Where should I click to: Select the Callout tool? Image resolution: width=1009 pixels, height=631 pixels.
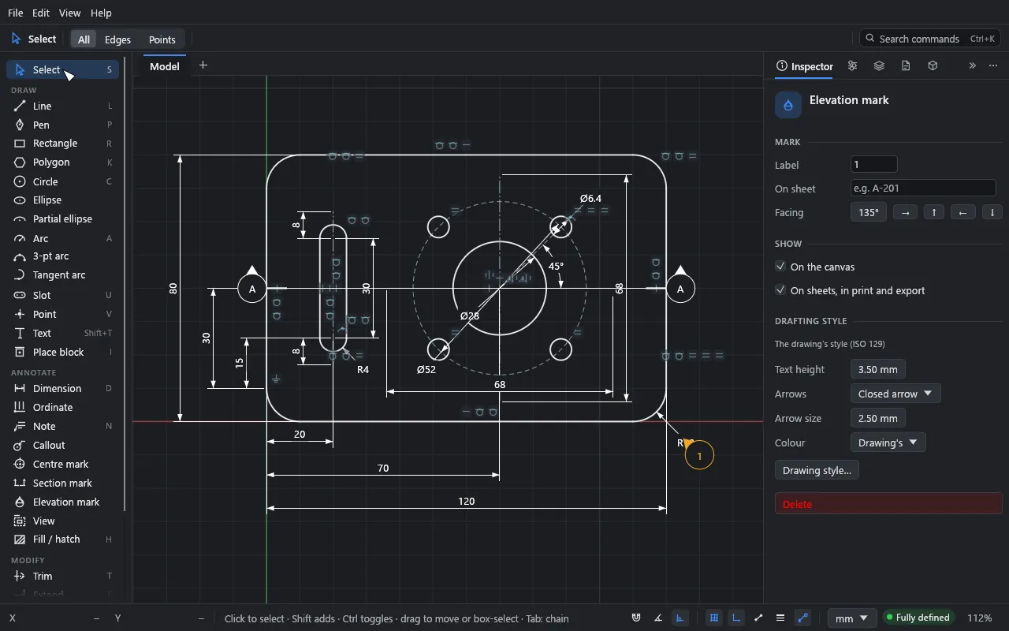(x=63, y=445)
